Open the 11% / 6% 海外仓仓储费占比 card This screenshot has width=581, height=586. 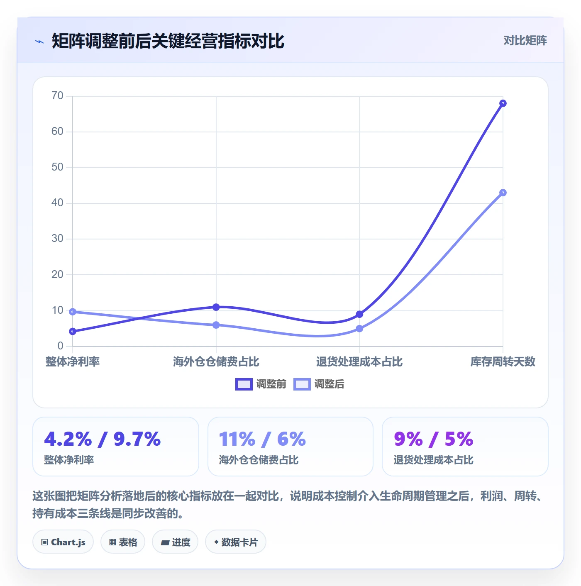290,447
